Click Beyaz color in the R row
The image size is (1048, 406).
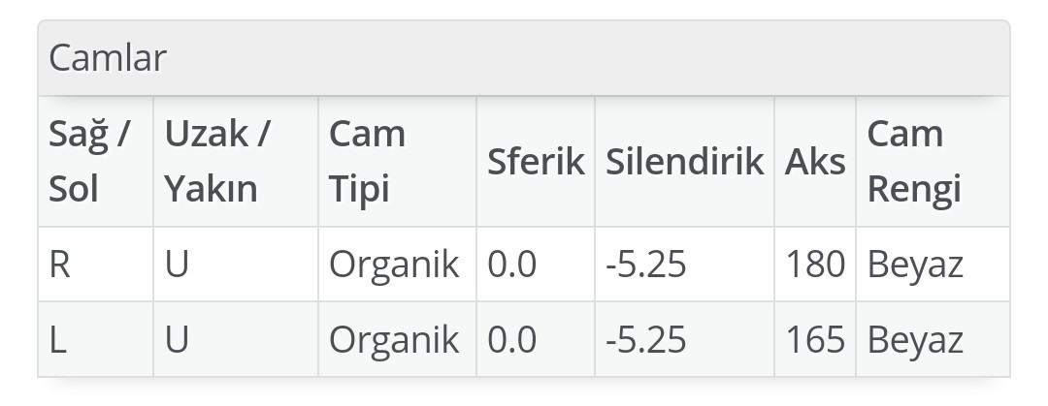click(x=915, y=265)
